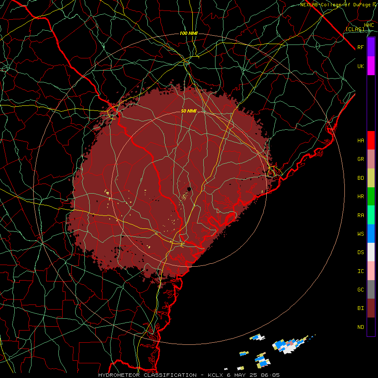Screen dimensions: 378x378
Task: Click the HYDROMETEOR CLASSIFICATION title text
Action: (147, 375)
